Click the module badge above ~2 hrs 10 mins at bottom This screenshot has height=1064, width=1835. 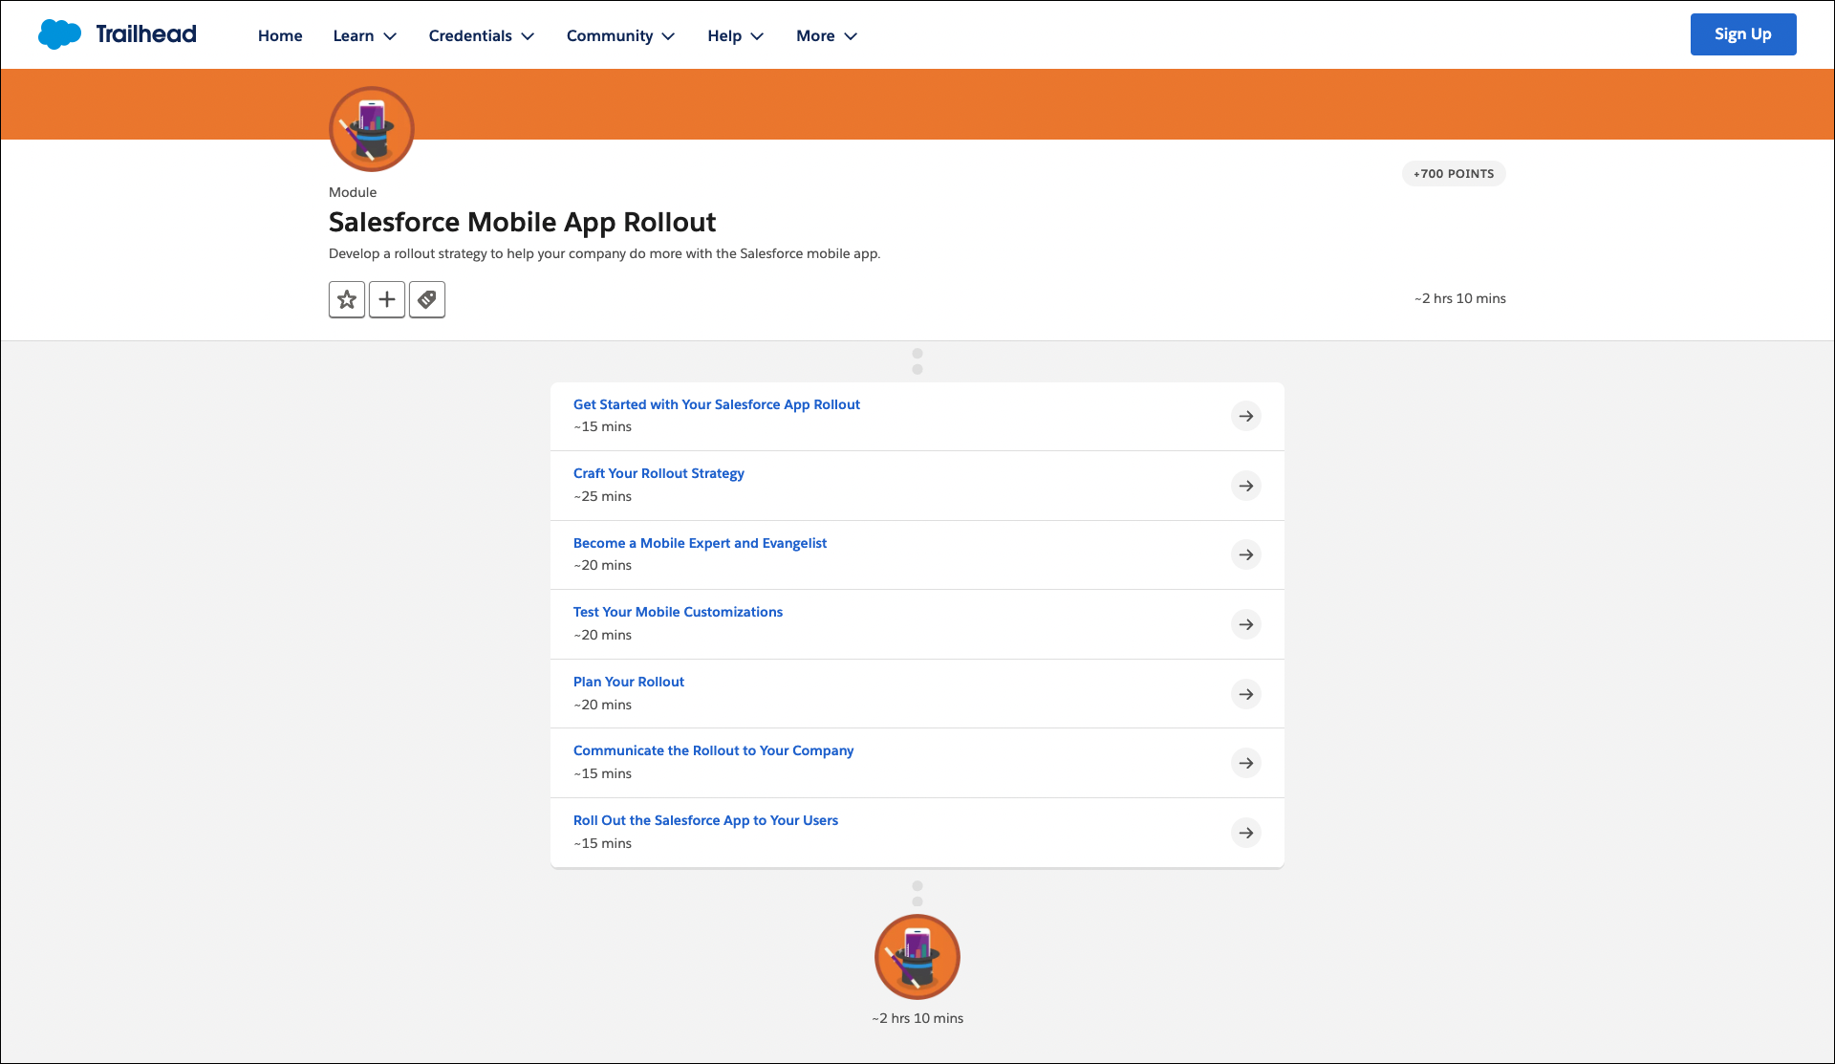[x=917, y=957]
